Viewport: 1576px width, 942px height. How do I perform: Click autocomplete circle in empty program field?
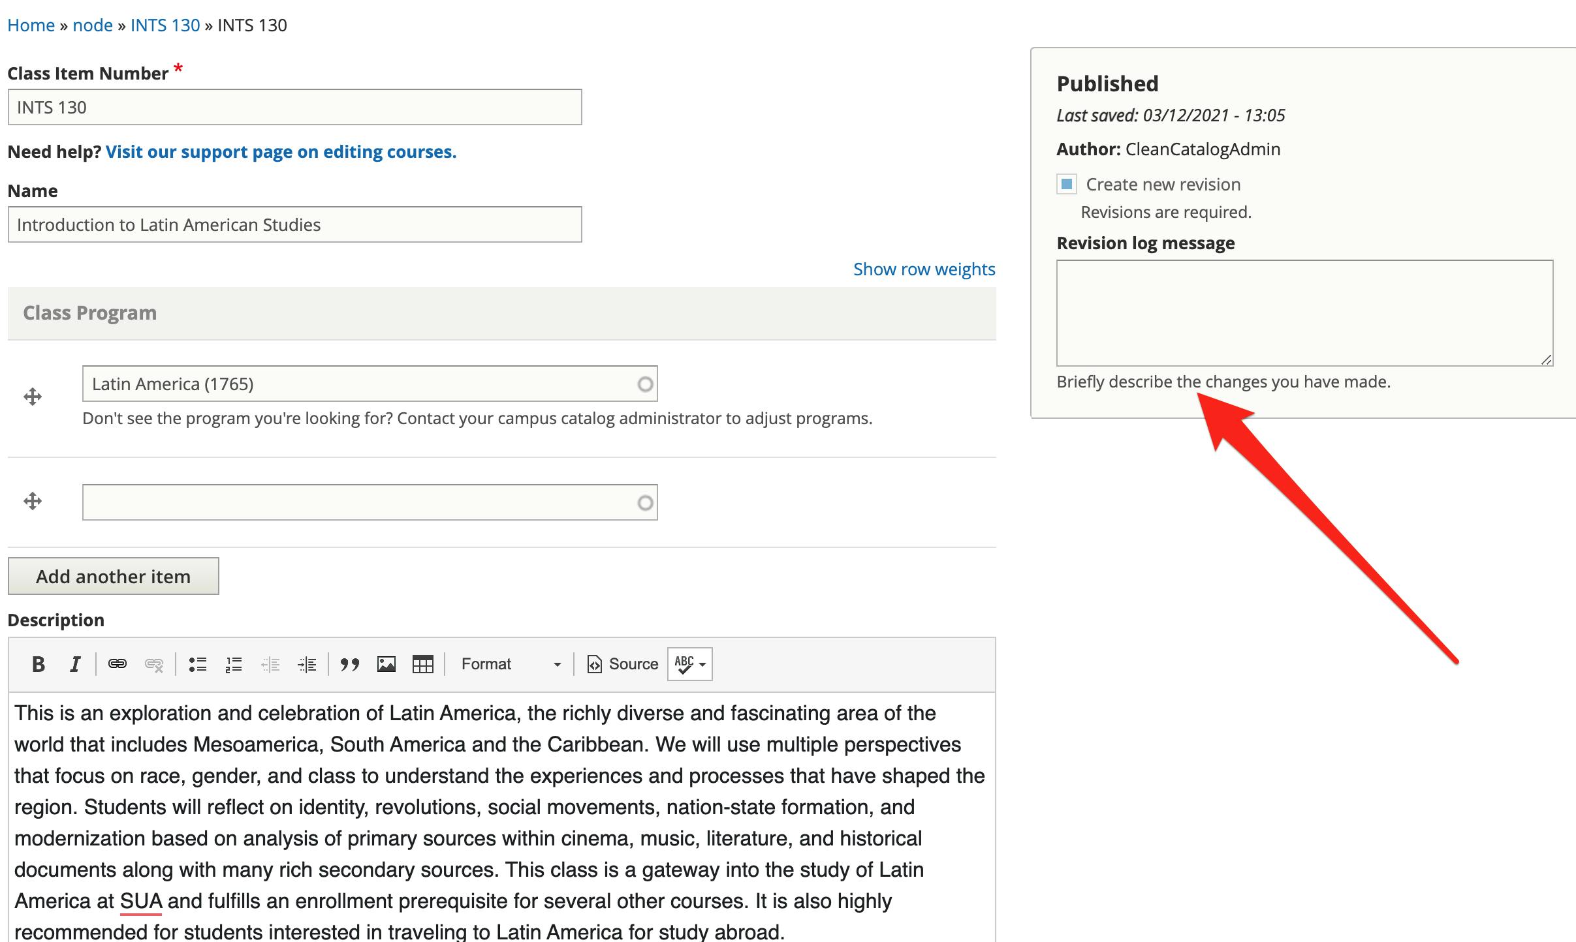pos(645,503)
